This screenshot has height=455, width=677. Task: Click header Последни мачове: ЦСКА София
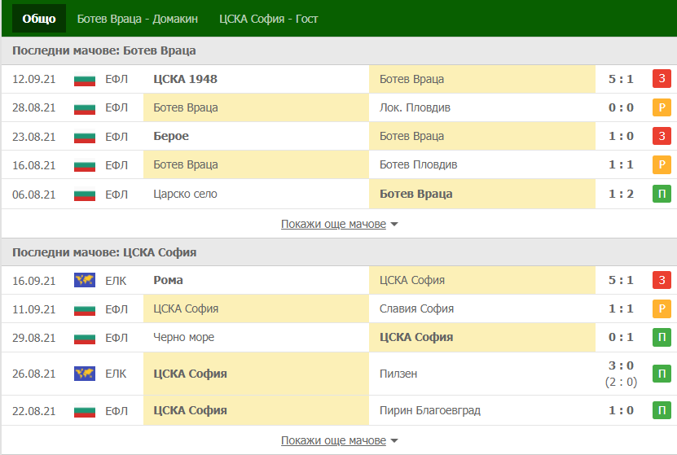point(104,252)
